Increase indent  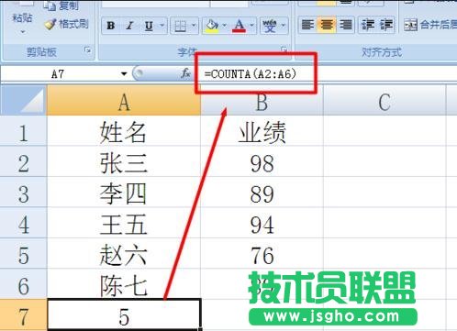pos(386,25)
